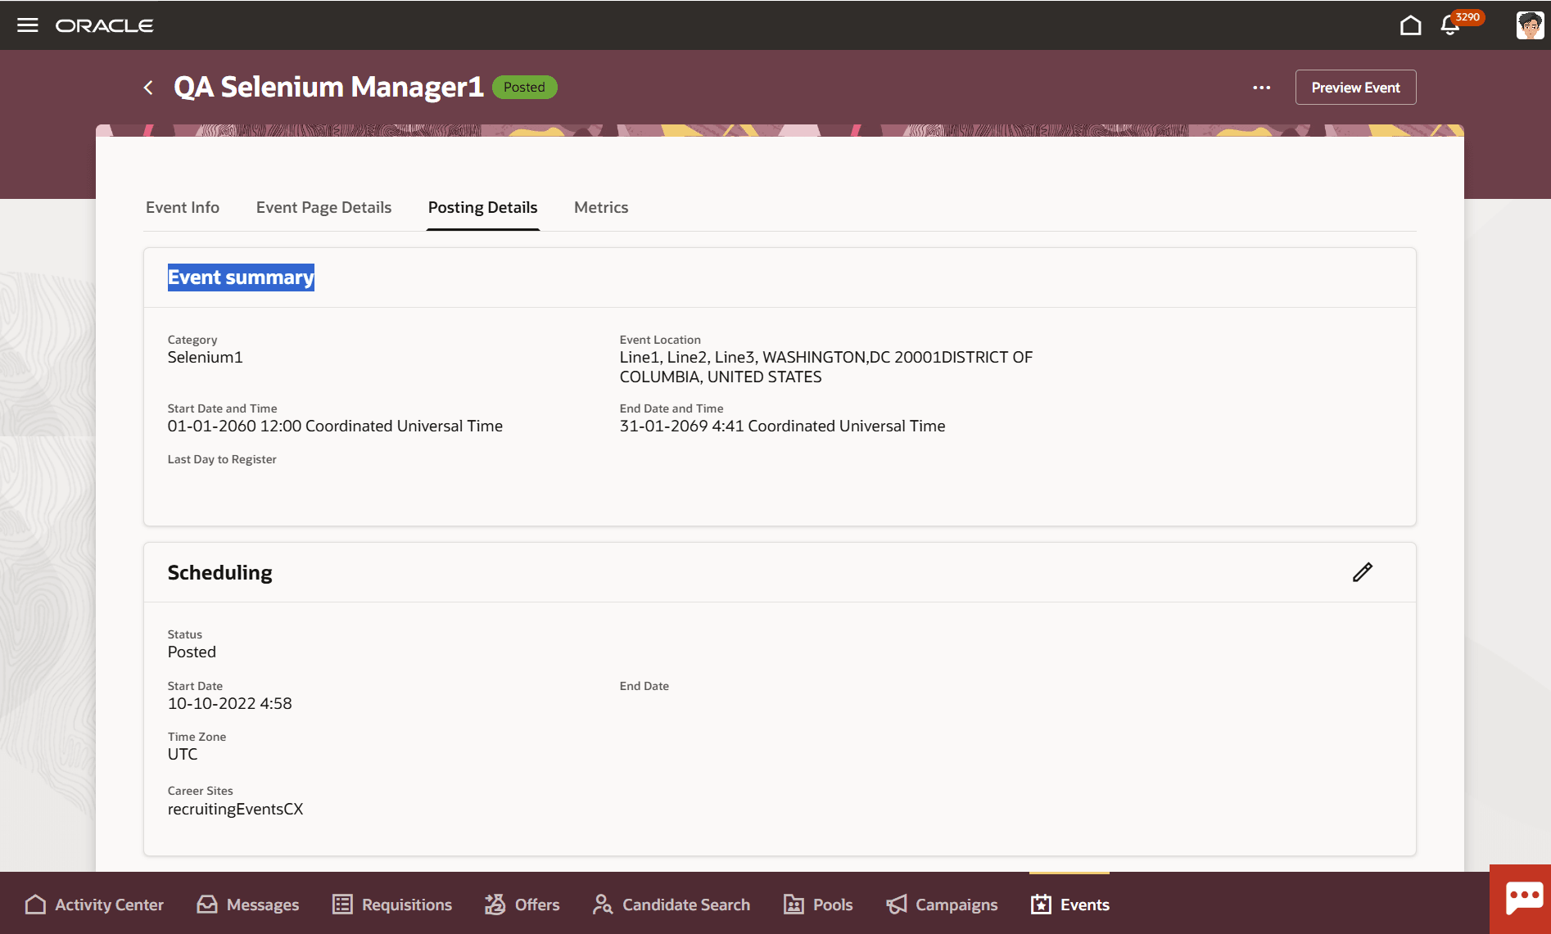Click the recruitingEventsCX career site value
Image resolution: width=1551 pixels, height=934 pixels.
235,810
